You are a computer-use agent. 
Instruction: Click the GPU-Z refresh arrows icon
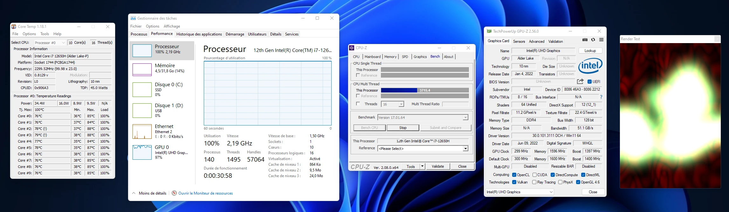[593, 40]
